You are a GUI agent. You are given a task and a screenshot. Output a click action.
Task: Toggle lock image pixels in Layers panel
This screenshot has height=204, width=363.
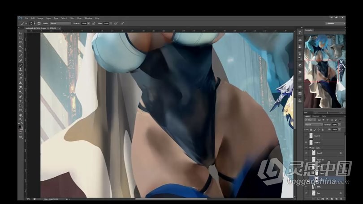pos(315,130)
